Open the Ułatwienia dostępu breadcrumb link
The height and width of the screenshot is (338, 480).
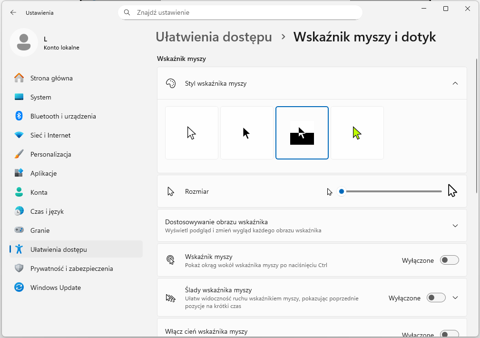(x=213, y=37)
